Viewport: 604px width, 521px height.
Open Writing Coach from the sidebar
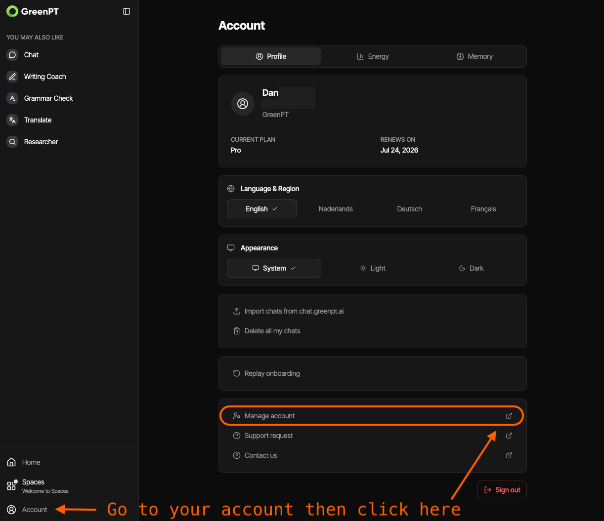69,77
